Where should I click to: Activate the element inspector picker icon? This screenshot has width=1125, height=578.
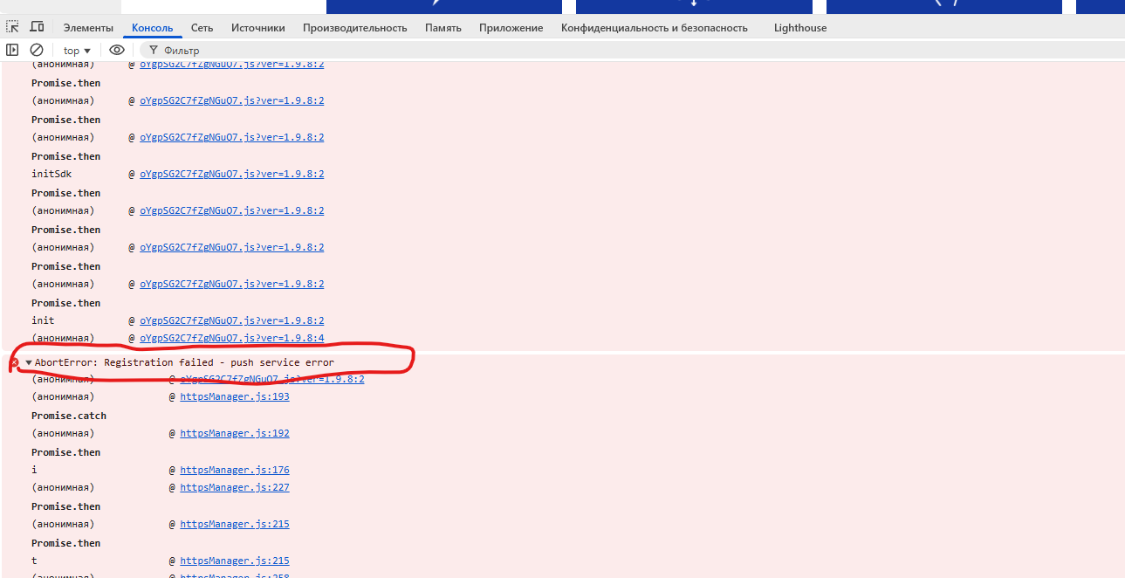point(12,27)
